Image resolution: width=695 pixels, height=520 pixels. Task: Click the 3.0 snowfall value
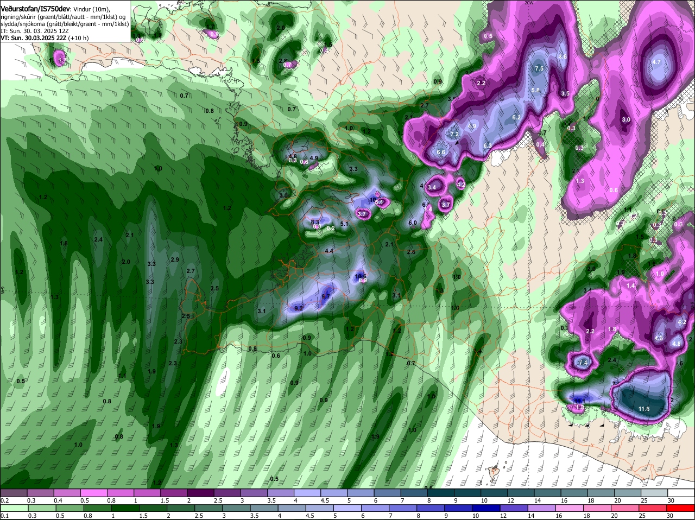point(626,119)
